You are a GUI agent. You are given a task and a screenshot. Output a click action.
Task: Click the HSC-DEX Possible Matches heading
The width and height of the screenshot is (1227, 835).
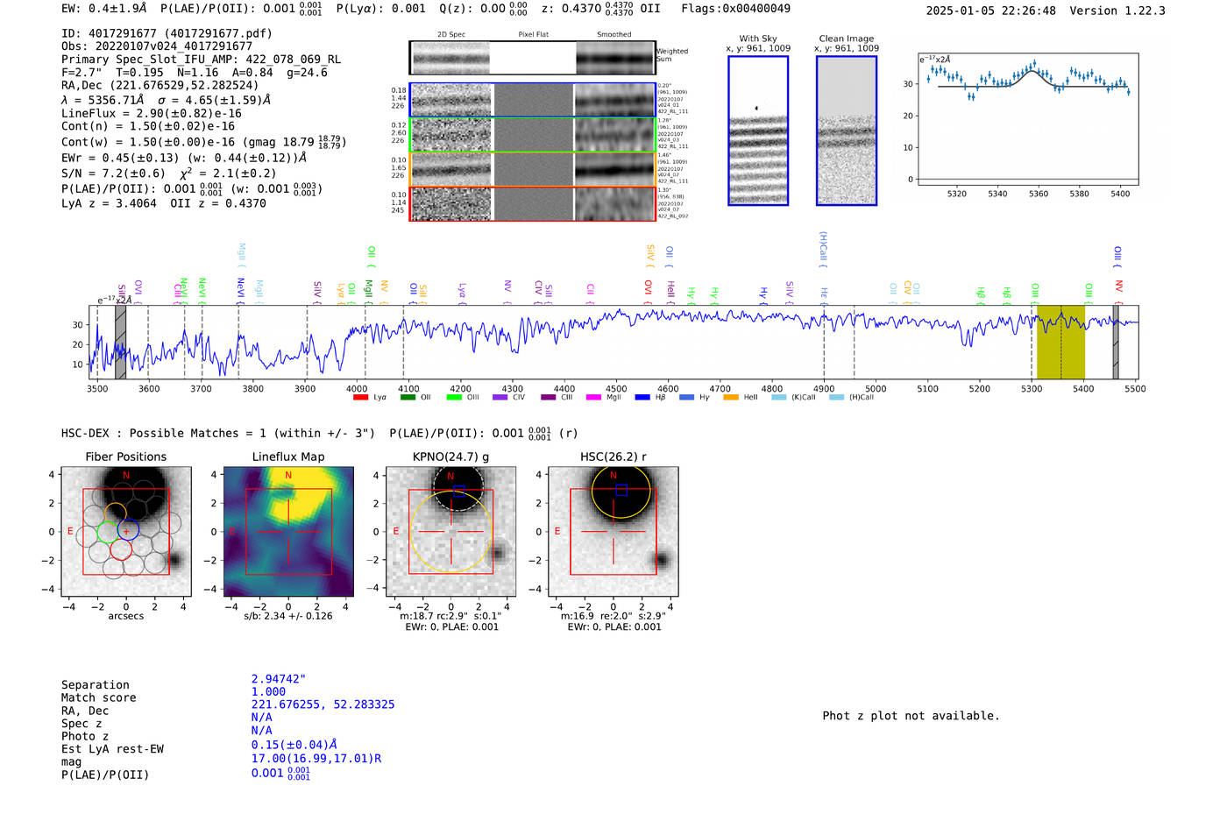coord(218,433)
